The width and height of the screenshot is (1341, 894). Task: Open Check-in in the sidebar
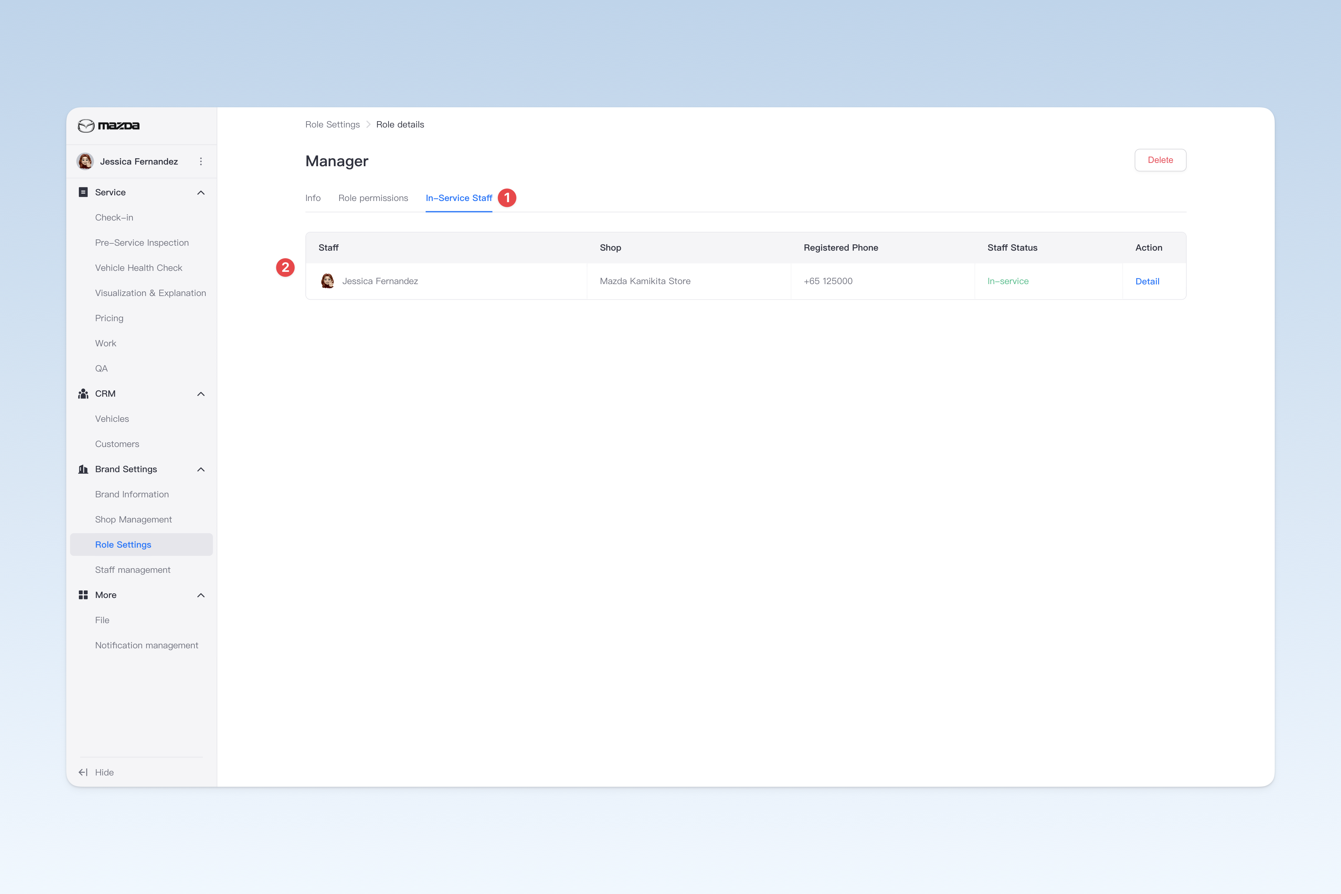(x=114, y=217)
